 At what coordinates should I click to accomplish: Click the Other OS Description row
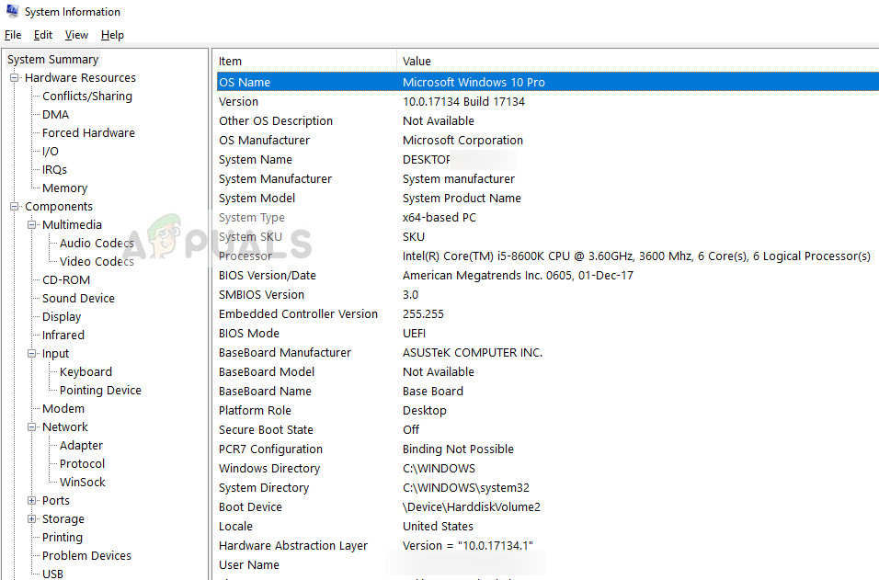click(548, 121)
